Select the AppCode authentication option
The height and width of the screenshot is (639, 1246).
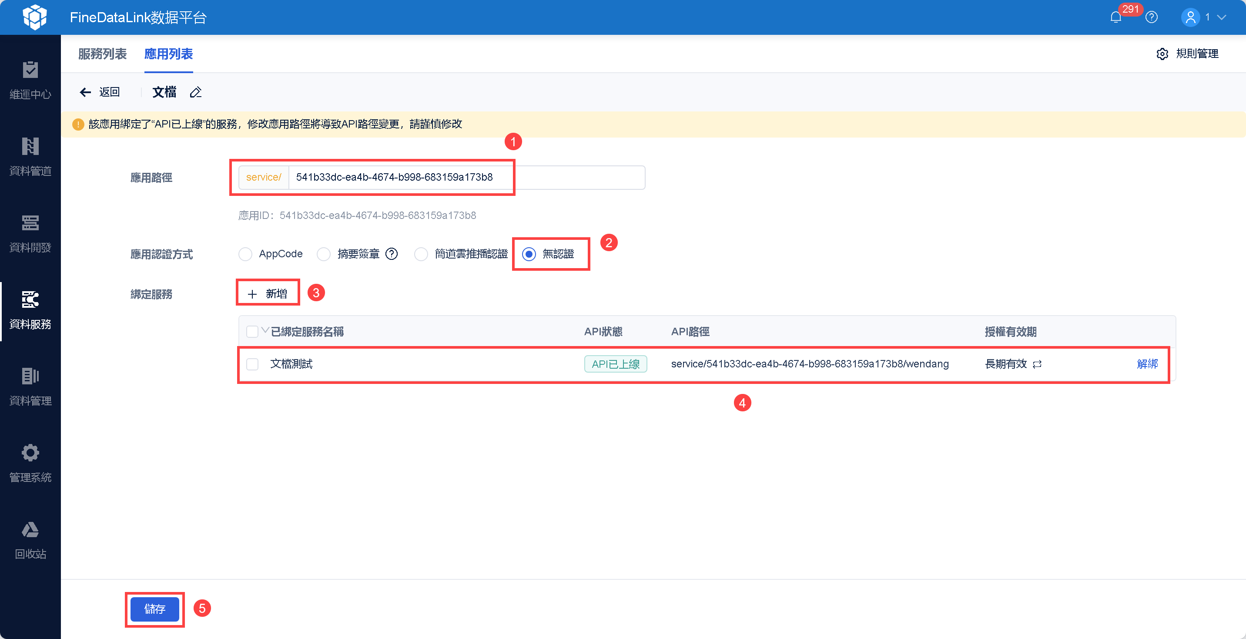[245, 254]
